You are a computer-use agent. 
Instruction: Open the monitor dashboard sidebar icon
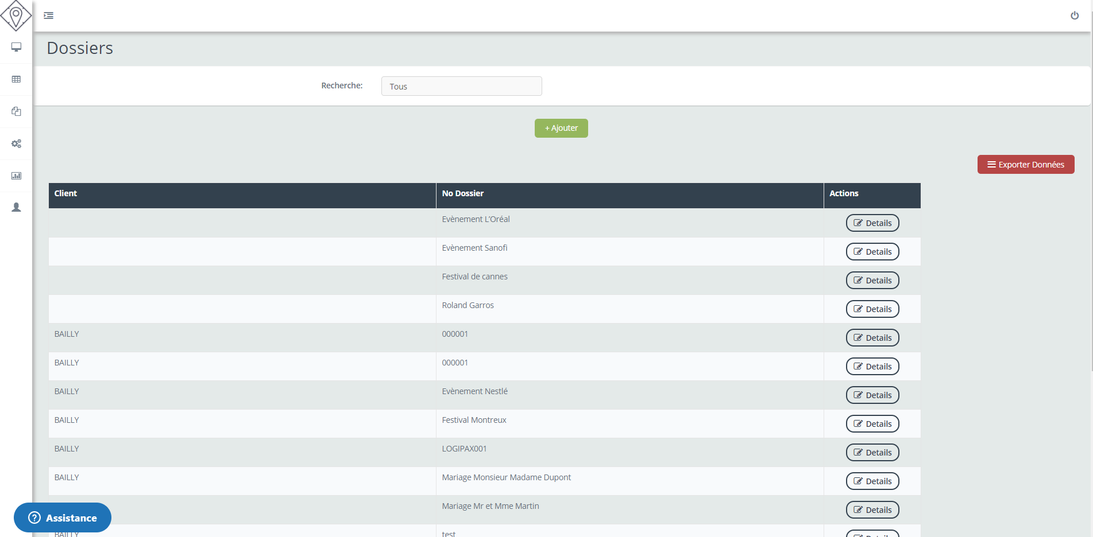point(16,47)
